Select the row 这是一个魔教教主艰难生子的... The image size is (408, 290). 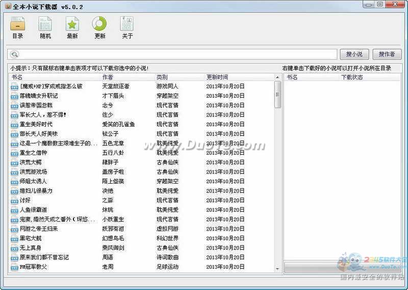[142, 143]
